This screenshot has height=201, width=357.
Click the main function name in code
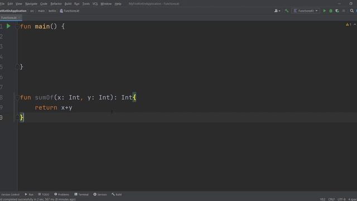(42, 26)
